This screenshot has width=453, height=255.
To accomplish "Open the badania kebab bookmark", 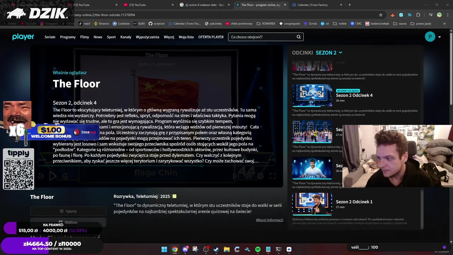I will tap(378, 24).
